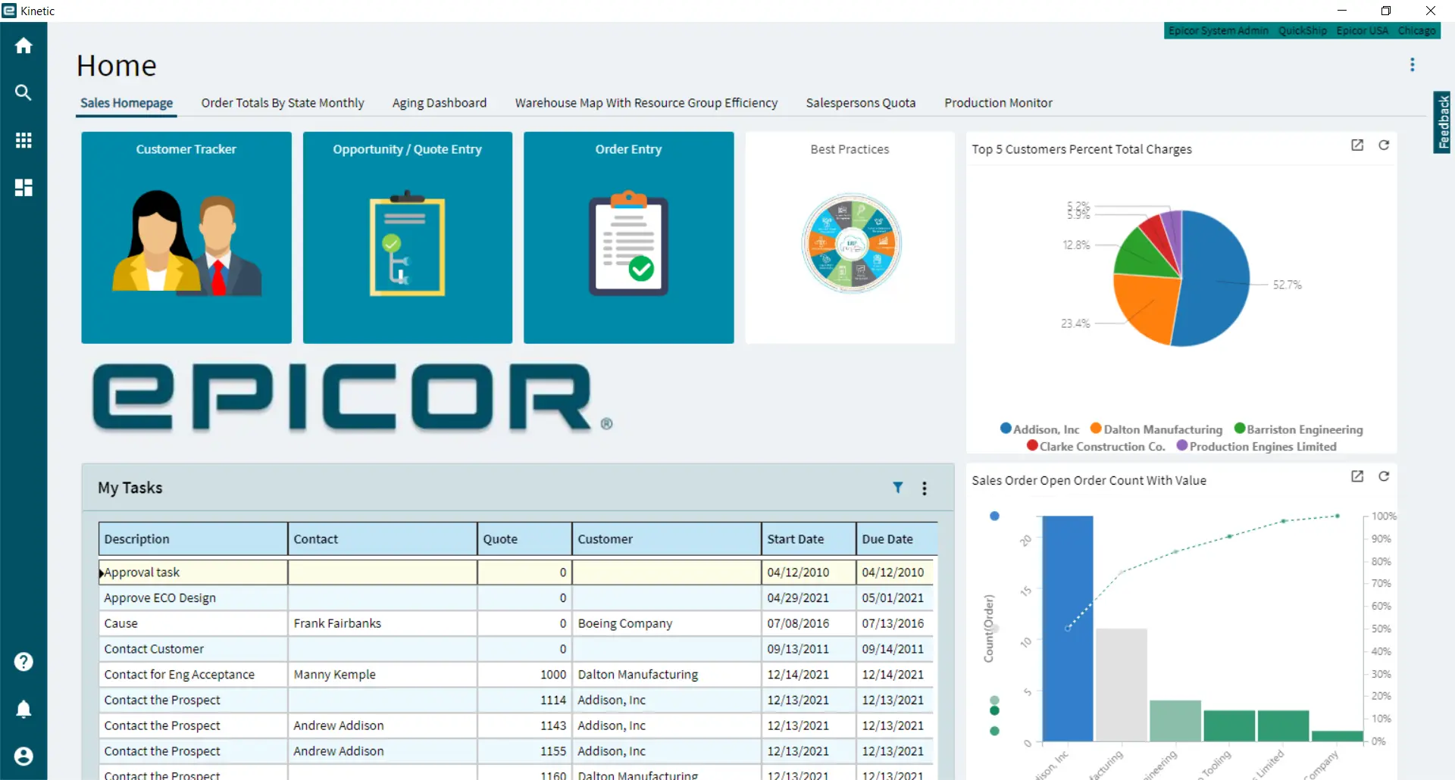This screenshot has height=780, width=1455.
Task: Click start date 07/08/2016 cell
Action: click(x=809, y=623)
